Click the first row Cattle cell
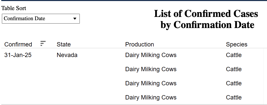Image resolution: width=267 pixels, height=105 pixels. 234,55
